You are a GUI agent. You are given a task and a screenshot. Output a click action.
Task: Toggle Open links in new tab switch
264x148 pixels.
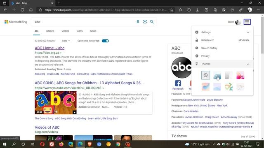[106, 41]
